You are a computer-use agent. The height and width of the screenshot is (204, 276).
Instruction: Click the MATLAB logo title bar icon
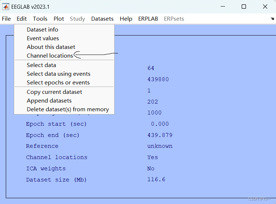[x=6, y=7]
